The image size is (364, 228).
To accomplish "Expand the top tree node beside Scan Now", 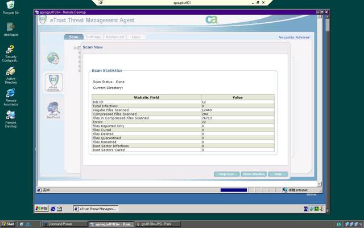I will point(75,47).
